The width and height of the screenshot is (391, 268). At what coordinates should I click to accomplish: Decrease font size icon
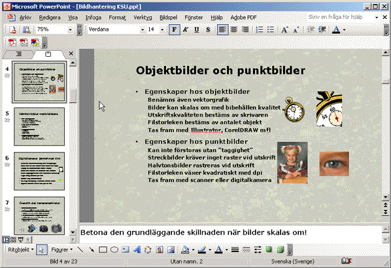point(296,30)
